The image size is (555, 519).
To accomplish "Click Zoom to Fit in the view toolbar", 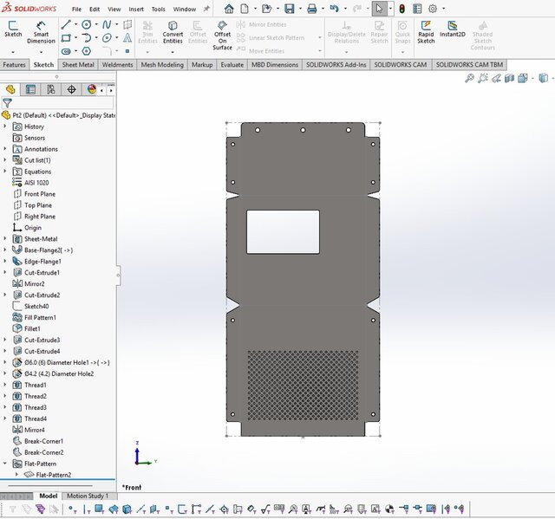I will tap(469, 78).
